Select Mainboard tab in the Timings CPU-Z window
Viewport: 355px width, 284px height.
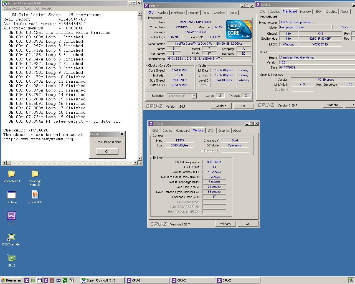pos(182,131)
